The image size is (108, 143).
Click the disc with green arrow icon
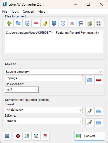[27, 136]
